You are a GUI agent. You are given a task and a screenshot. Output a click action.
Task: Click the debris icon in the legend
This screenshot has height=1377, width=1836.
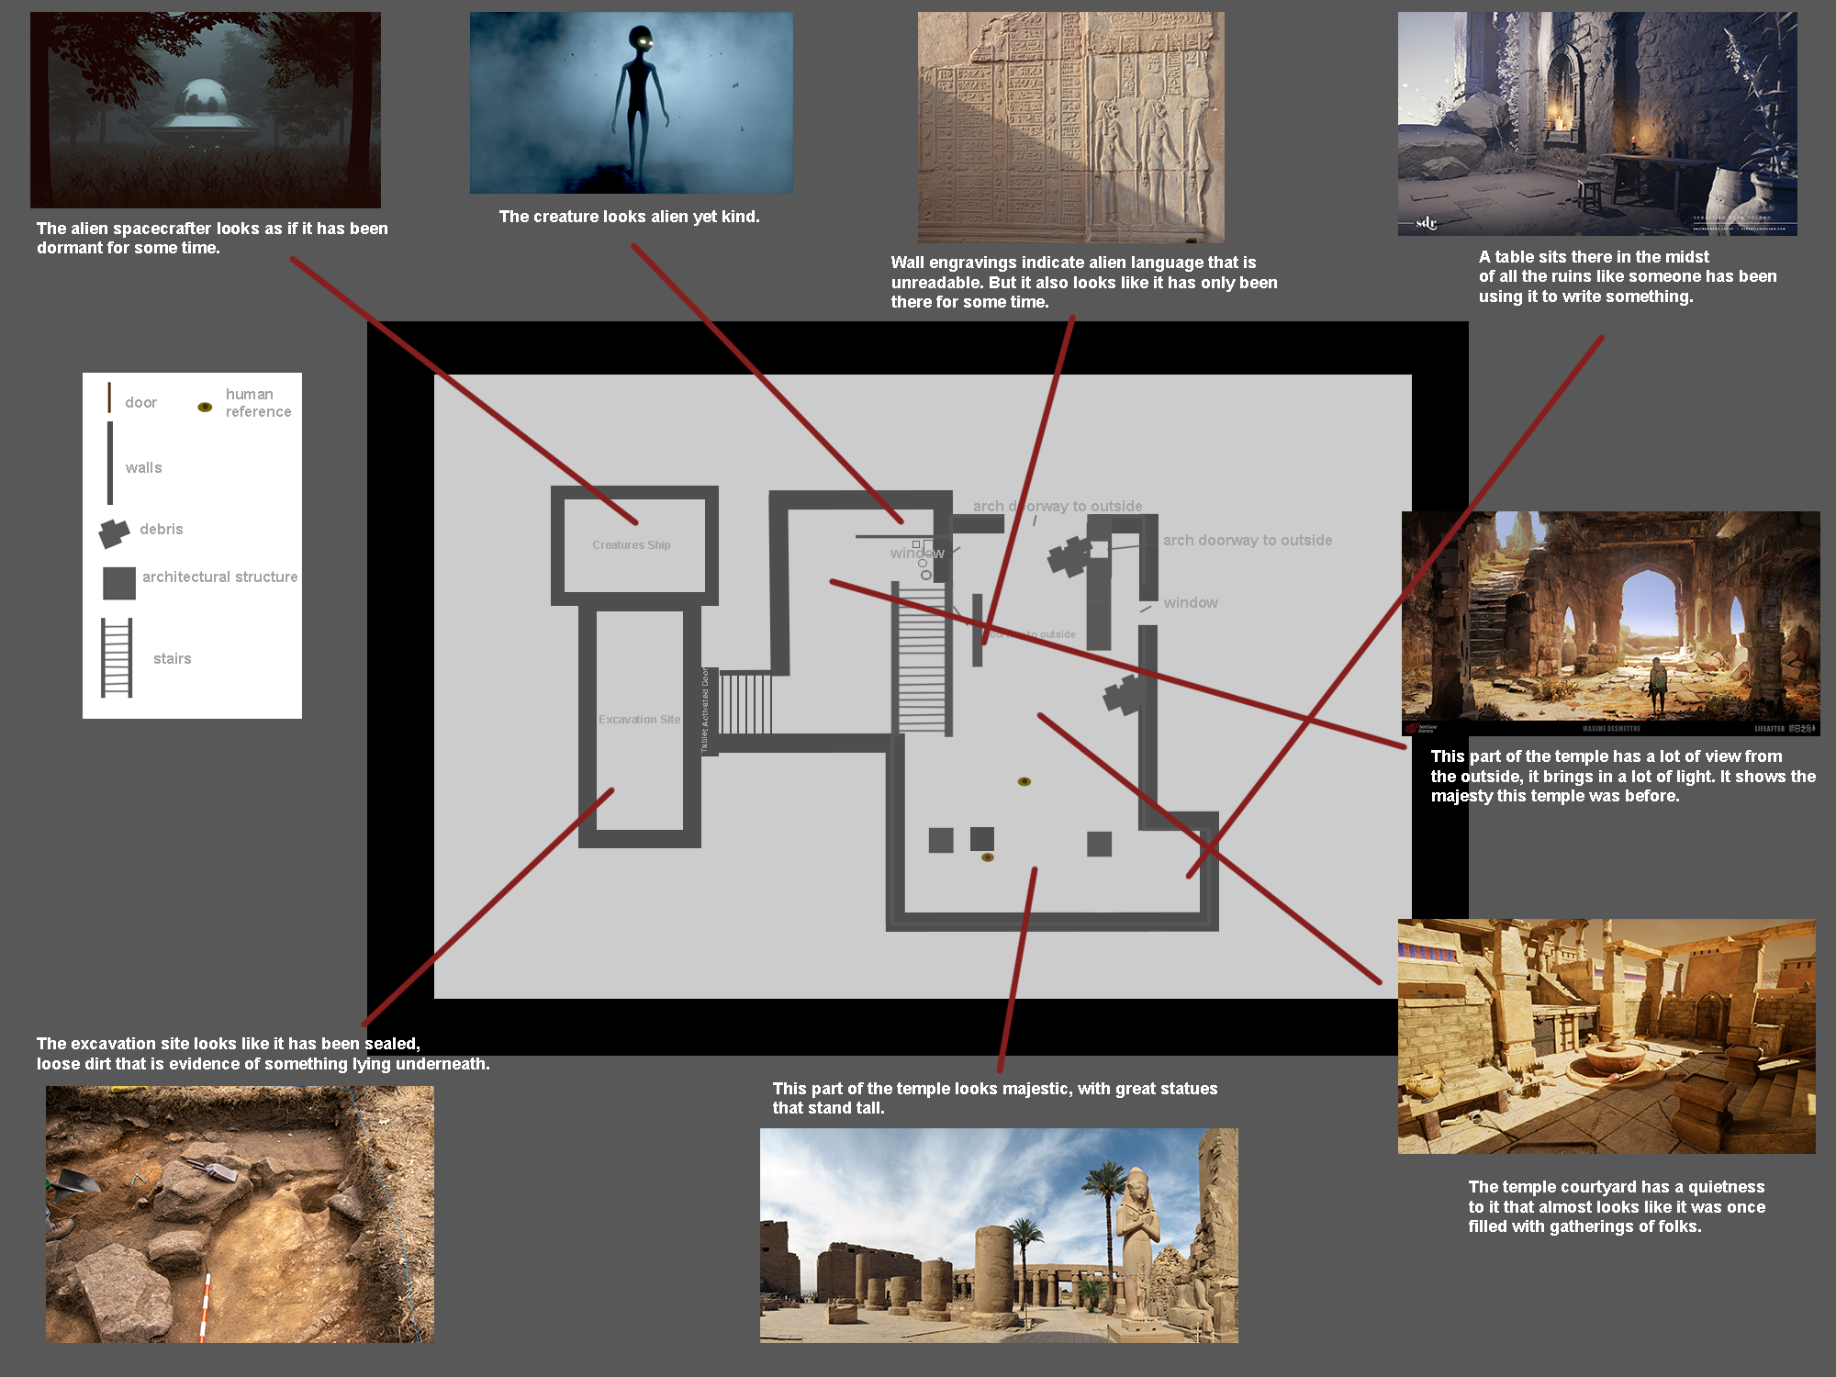click(x=114, y=532)
